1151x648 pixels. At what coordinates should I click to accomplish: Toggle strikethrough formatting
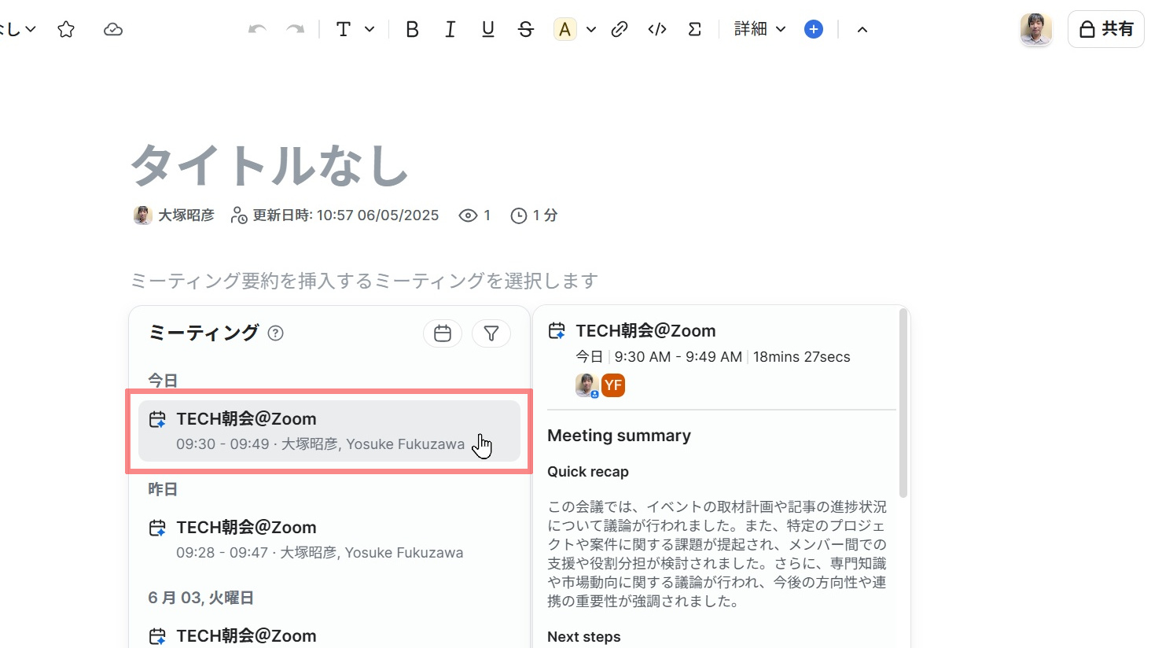pyautogui.click(x=526, y=29)
